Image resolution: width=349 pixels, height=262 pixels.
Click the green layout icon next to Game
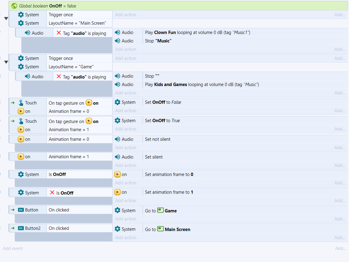[x=161, y=211]
